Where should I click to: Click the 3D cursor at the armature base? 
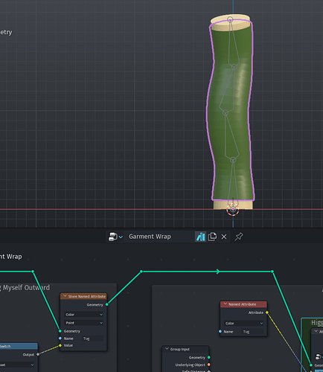click(x=233, y=210)
